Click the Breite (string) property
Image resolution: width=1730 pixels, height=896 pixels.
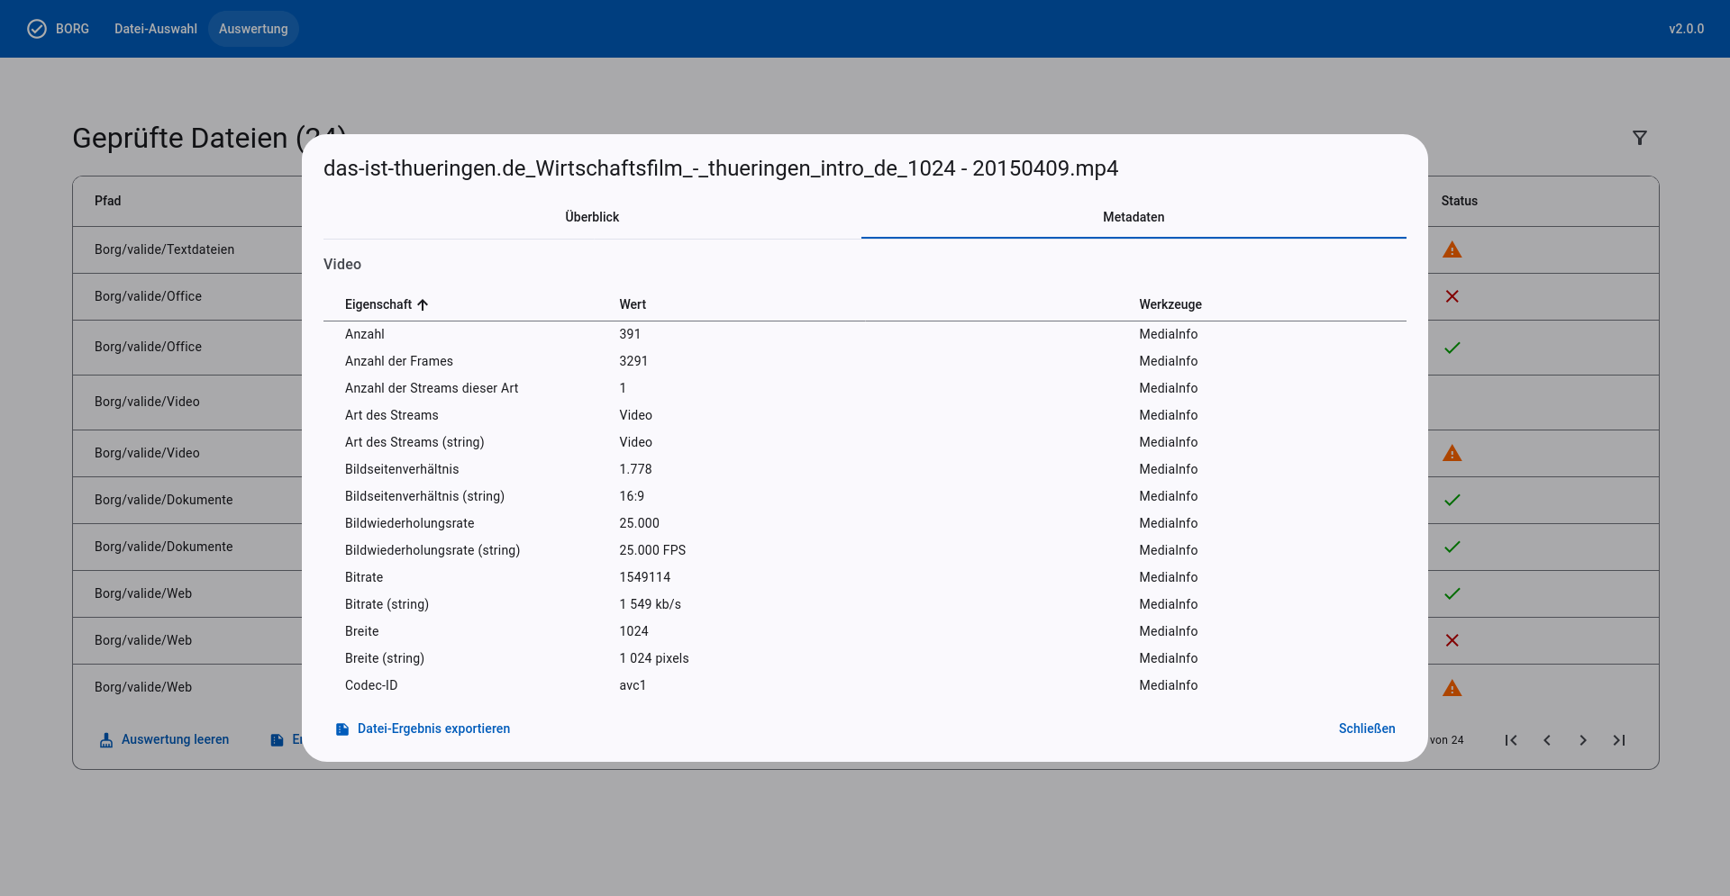[385, 658]
